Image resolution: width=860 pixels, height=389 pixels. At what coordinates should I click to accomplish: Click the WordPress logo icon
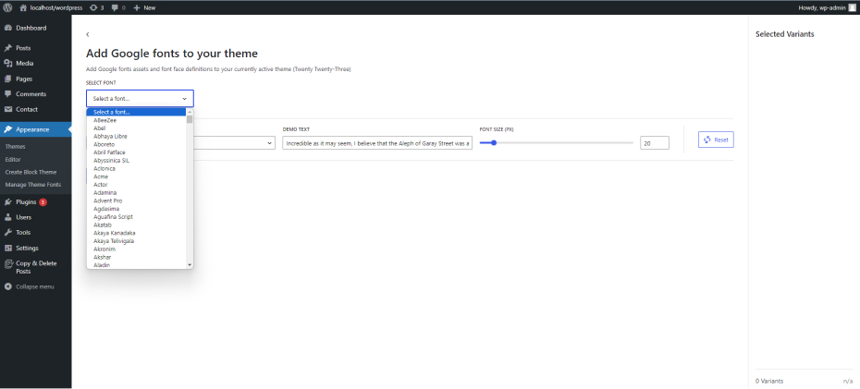point(7,7)
